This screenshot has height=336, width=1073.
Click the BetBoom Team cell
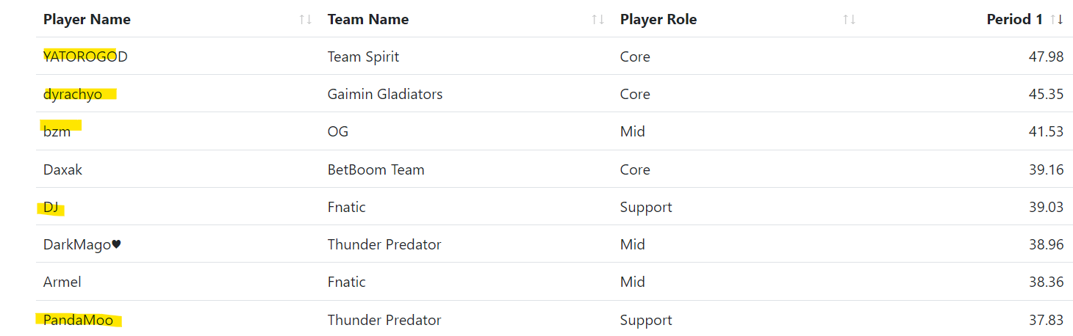[376, 170]
